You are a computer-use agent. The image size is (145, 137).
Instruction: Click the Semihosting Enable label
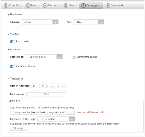(x=87, y=57)
